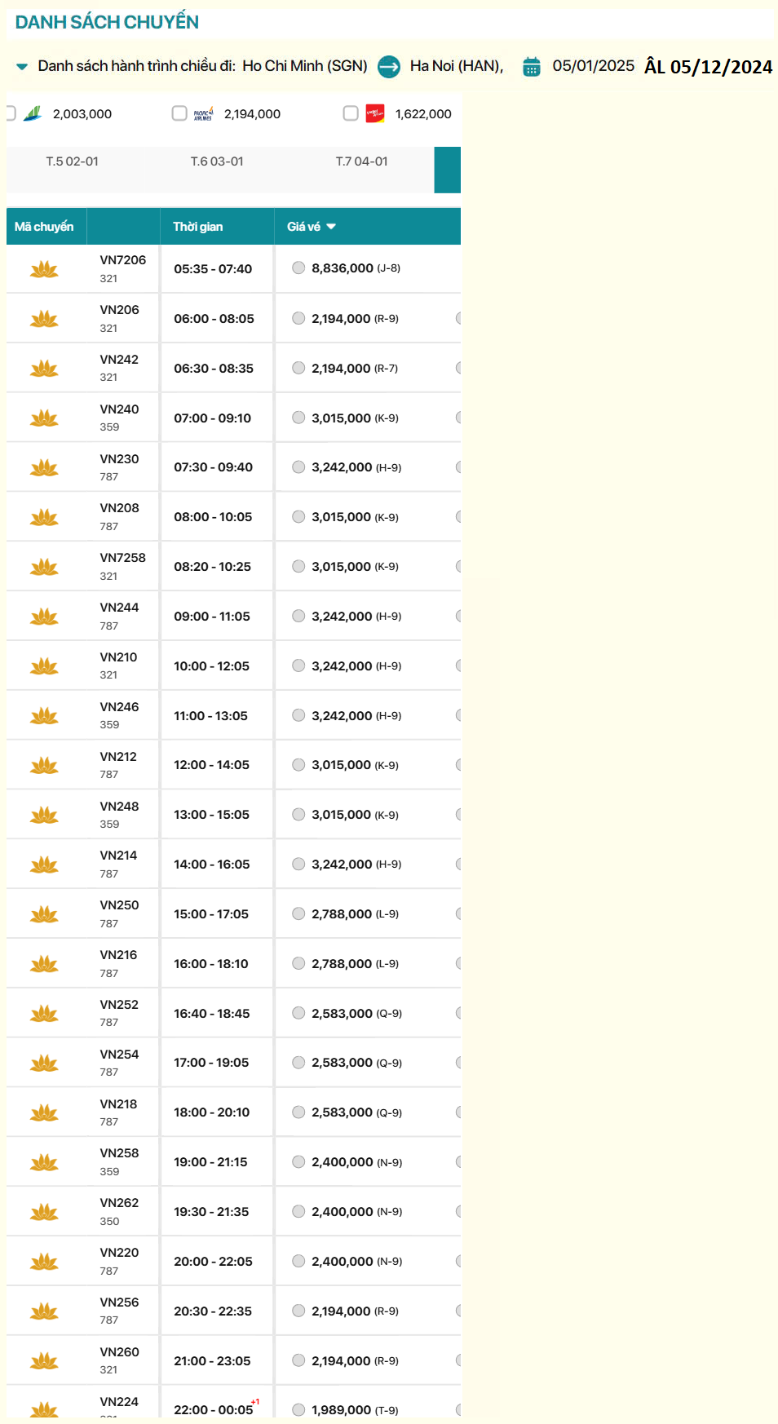Click the lotus logo for flight VN262

pyautogui.click(x=44, y=1212)
